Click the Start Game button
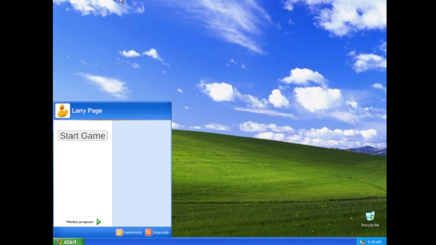The height and width of the screenshot is (245, 436). pos(83,136)
